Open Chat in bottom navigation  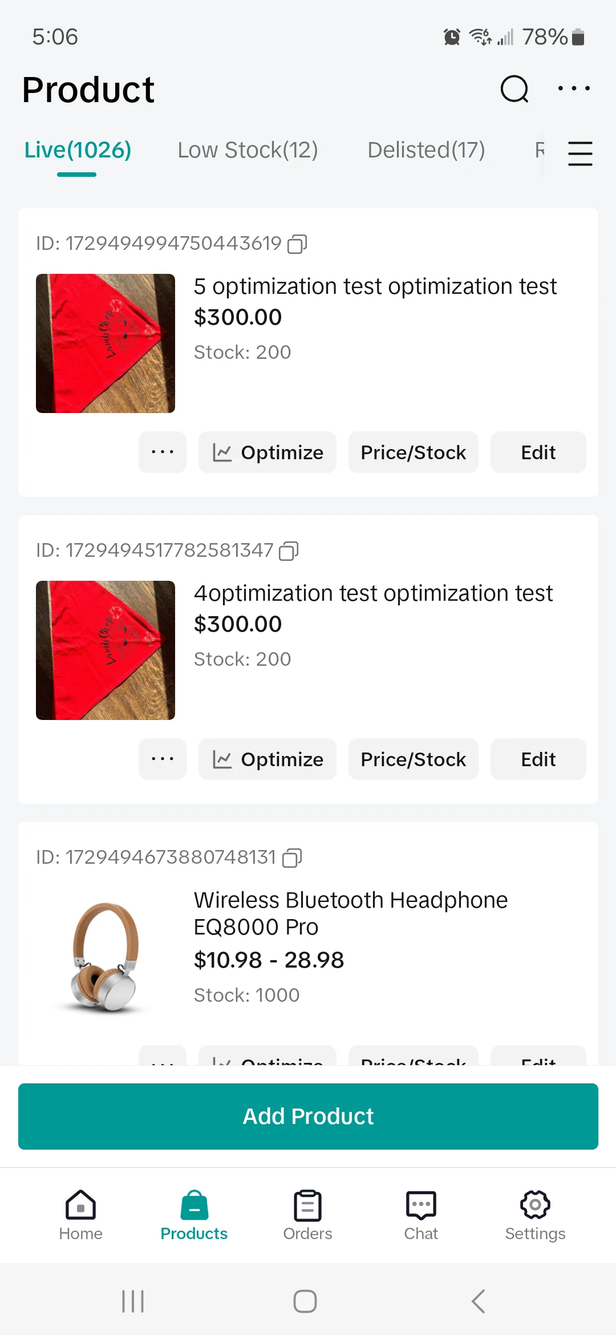coord(421,1215)
